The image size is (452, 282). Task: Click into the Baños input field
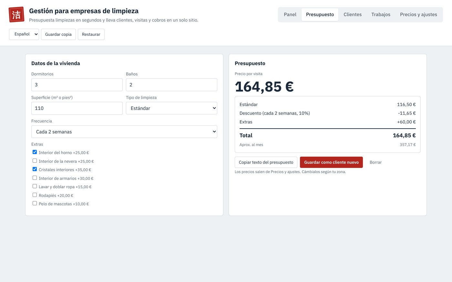171,85
